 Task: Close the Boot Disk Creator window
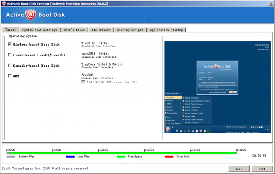pyautogui.click(x=271, y=4)
